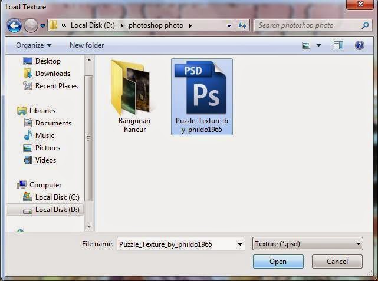Click the navigation pane scrollbar thumb

coord(88,138)
